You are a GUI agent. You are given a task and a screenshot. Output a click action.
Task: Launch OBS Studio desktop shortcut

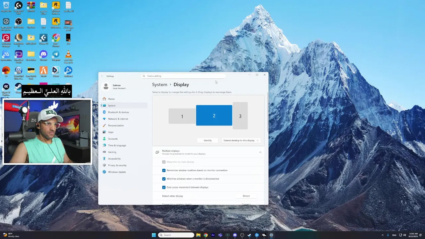tap(19, 23)
